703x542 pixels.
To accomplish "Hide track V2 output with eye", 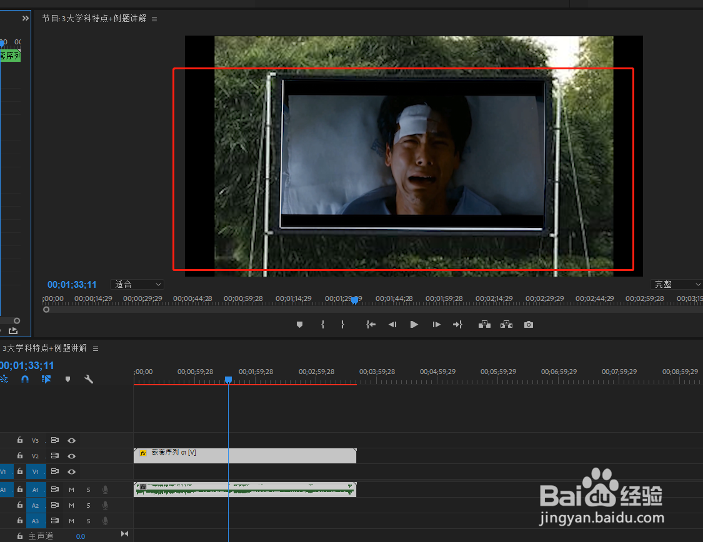I will click(x=71, y=456).
